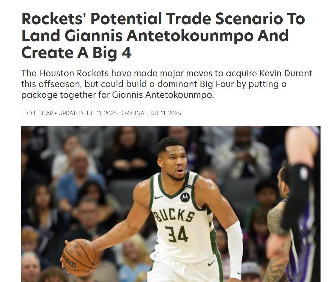329x282 pixels.
Task: Click the article headline about Rockets' trade
Action: coord(163,36)
